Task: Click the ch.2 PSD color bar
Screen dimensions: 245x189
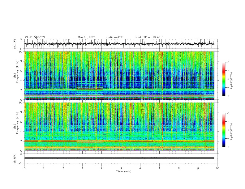Action: (224, 130)
